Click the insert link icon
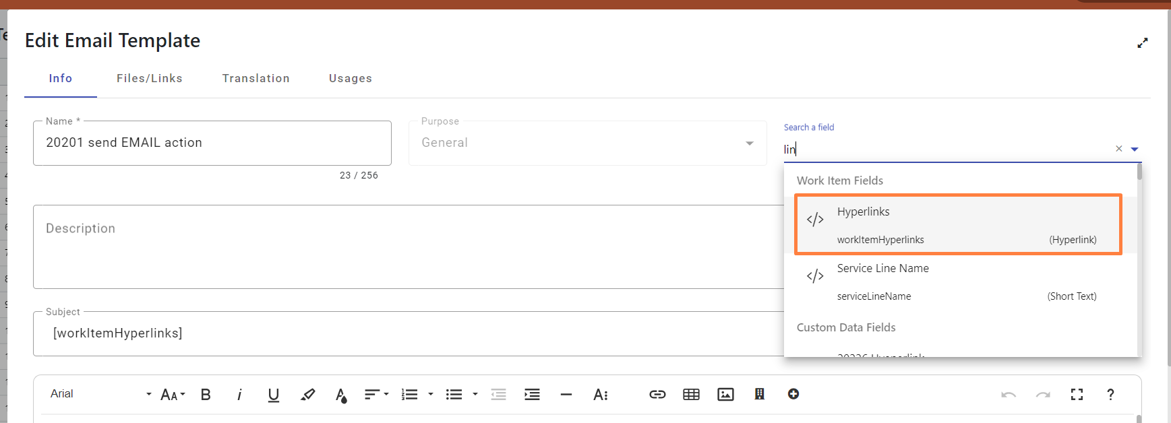Screen dimensions: 1171x423 tap(657, 395)
